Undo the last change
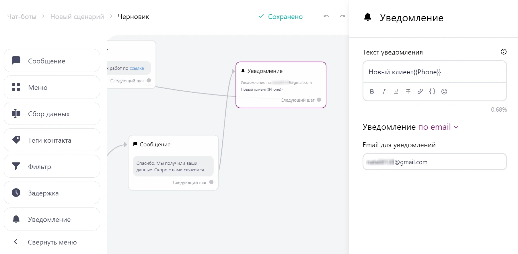The height and width of the screenshot is (254, 518). tap(326, 16)
